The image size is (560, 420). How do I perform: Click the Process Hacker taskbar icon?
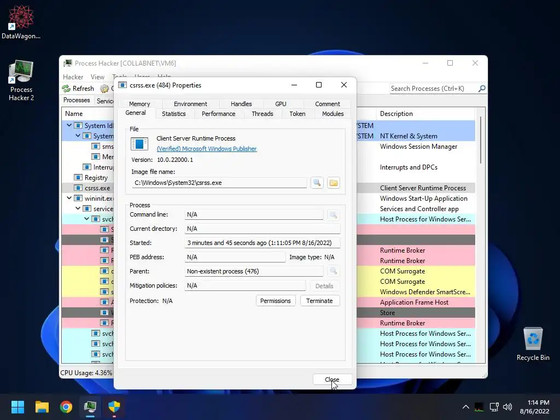coord(90,407)
